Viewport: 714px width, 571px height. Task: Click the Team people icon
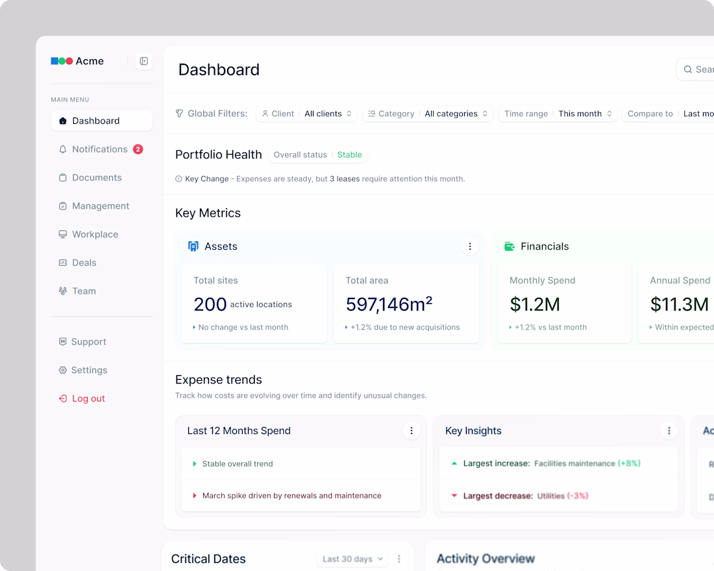(63, 291)
